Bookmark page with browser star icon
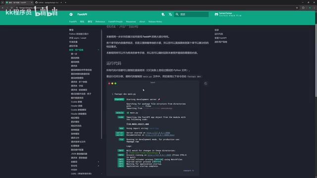 coord(297,8)
